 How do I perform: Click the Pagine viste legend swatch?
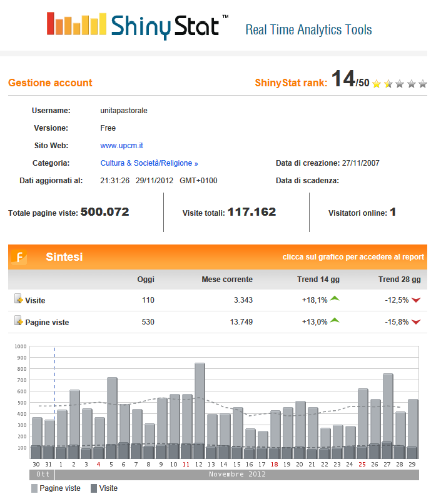(34, 488)
